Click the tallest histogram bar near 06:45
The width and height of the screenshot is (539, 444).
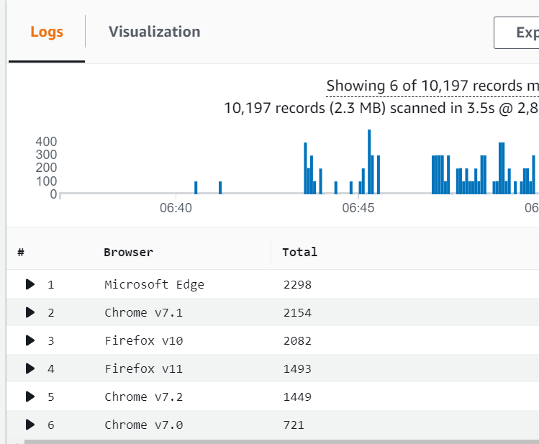pos(369,162)
